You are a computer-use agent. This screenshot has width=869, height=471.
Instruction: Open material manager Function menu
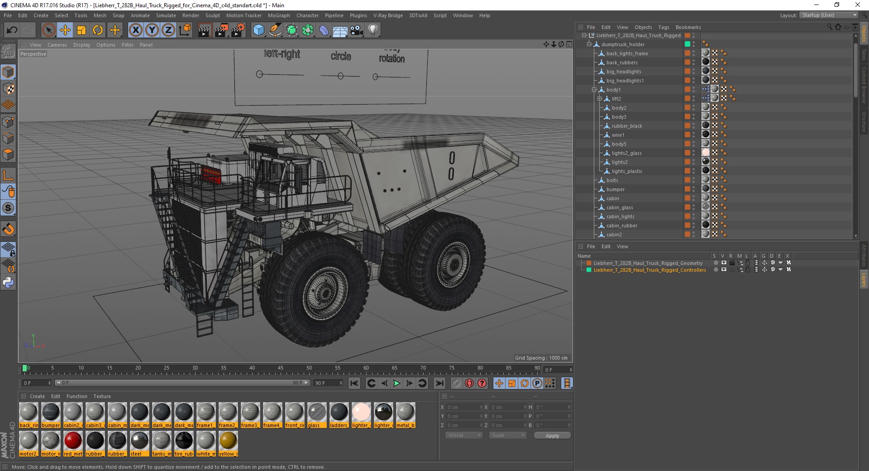[x=77, y=396]
